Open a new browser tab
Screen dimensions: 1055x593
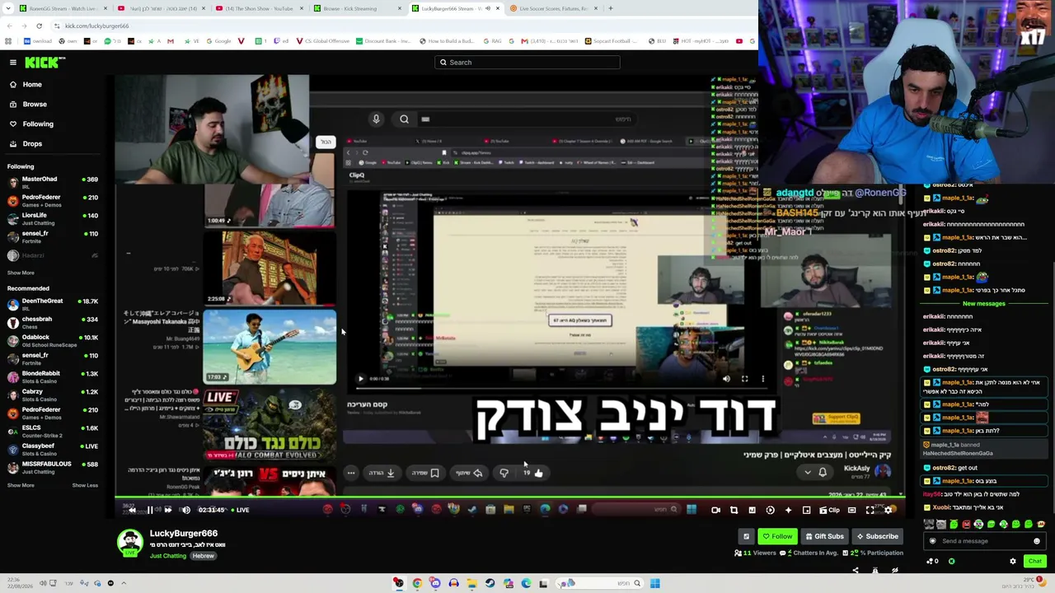click(x=611, y=8)
